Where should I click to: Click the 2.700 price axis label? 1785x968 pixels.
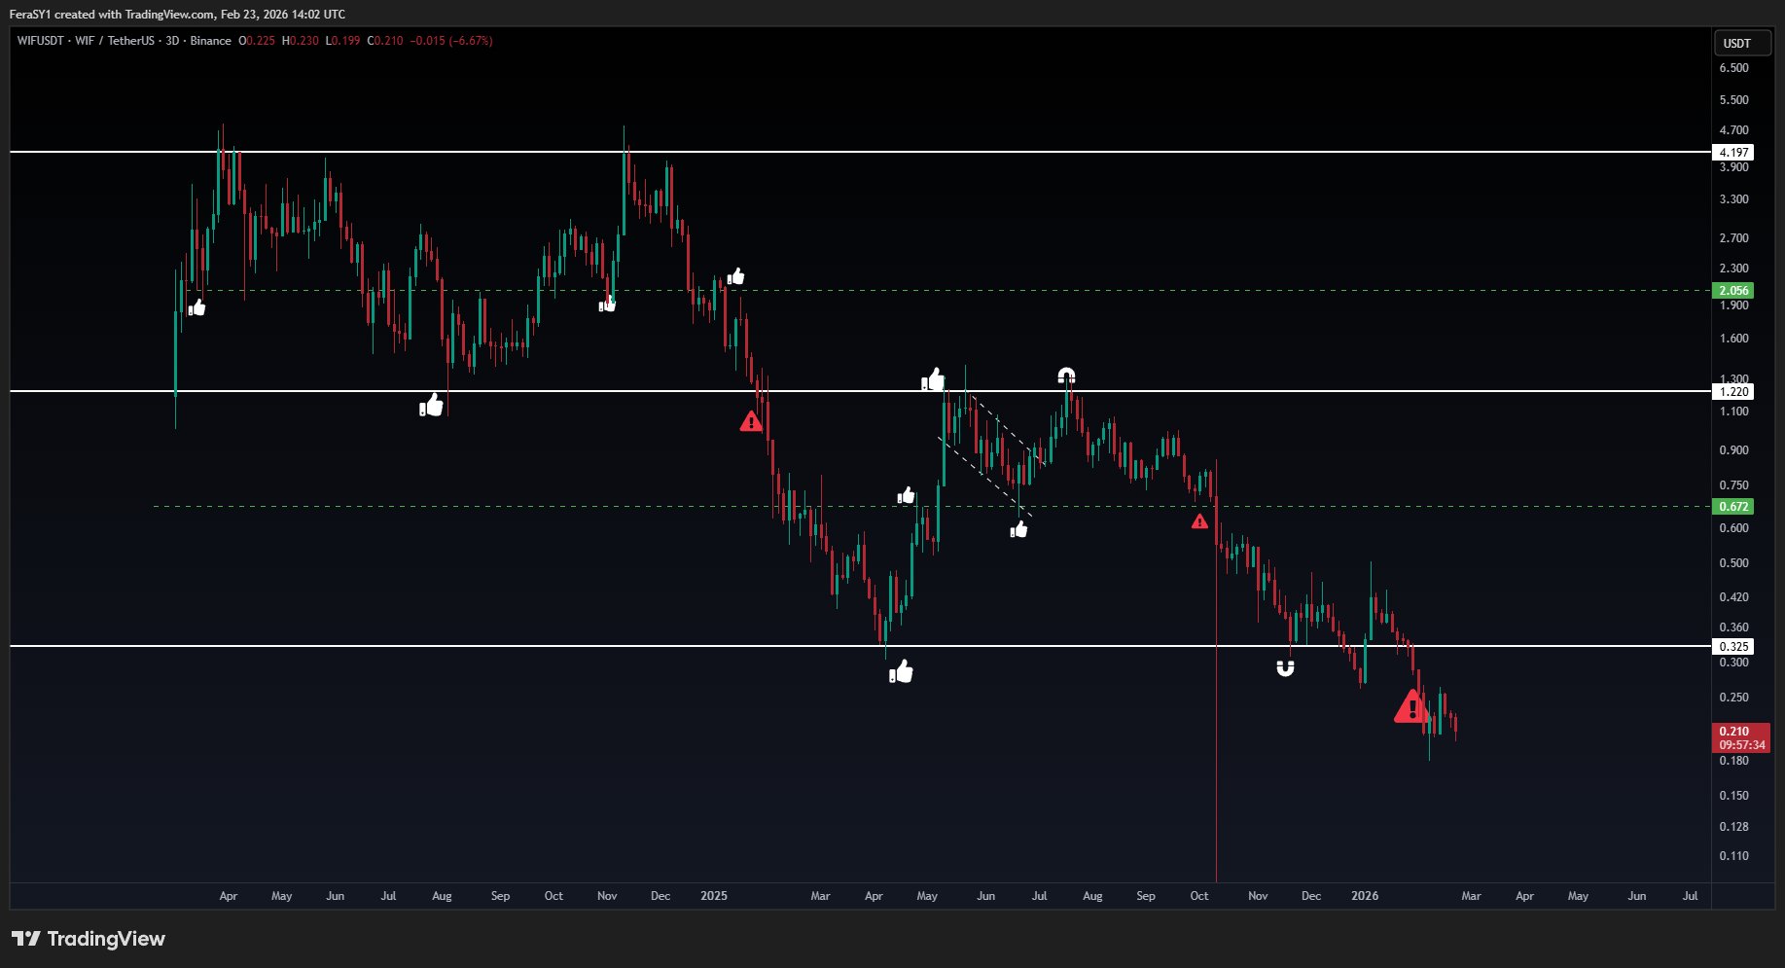[x=1733, y=238]
